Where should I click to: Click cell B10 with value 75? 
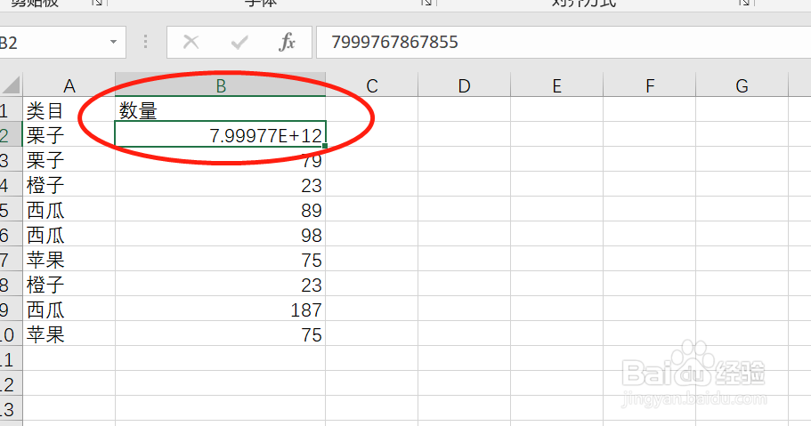[x=221, y=334]
